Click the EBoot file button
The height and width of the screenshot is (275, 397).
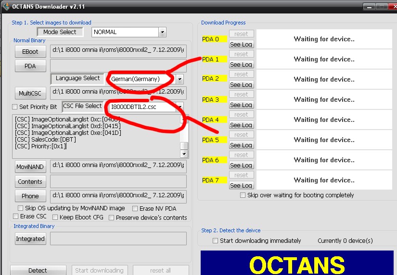[x=30, y=51]
